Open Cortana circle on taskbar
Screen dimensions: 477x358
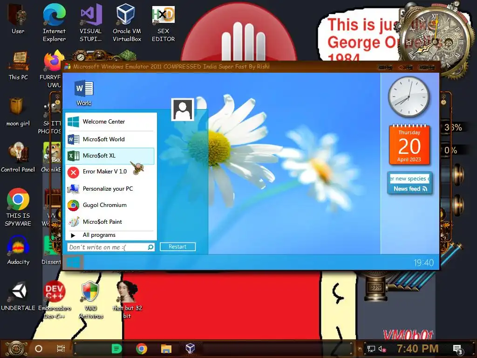click(x=39, y=349)
